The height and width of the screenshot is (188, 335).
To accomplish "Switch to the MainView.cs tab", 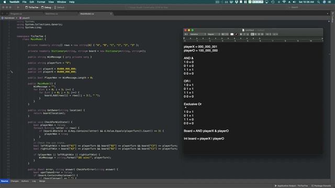I will coord(51,14).
